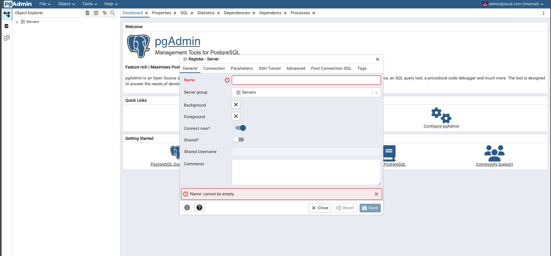
Task: Switch to the SSH Tunnel tab
Action: (270, 68)
